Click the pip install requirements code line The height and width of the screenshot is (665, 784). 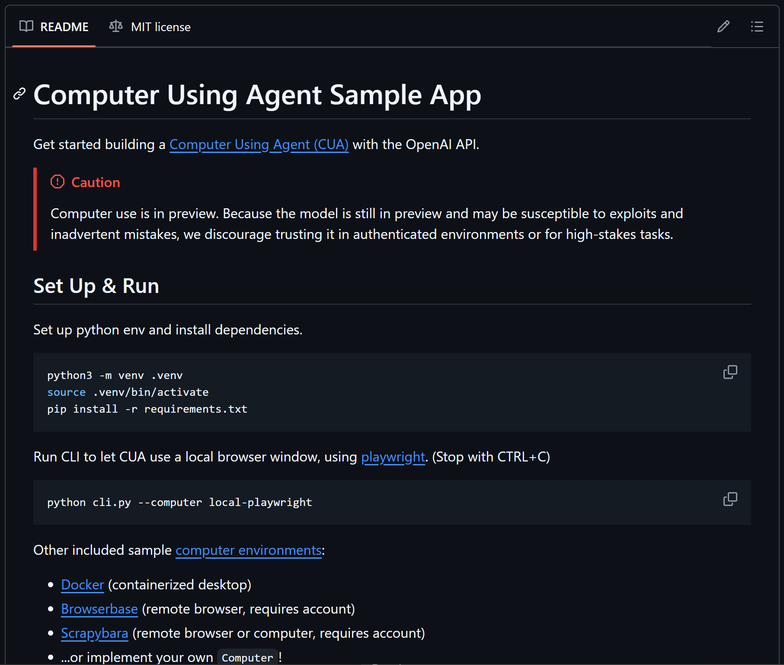coord(147,409)
